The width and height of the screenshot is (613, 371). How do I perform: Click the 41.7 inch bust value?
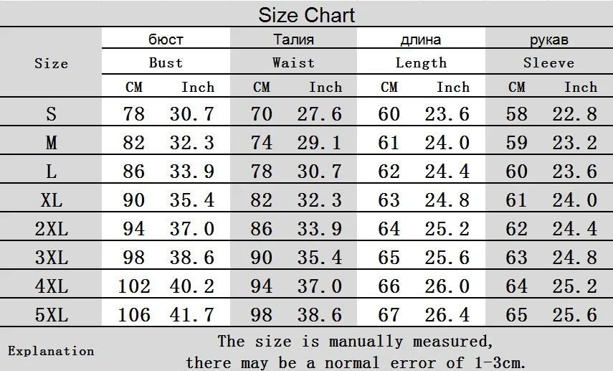(x=192, y=314)
